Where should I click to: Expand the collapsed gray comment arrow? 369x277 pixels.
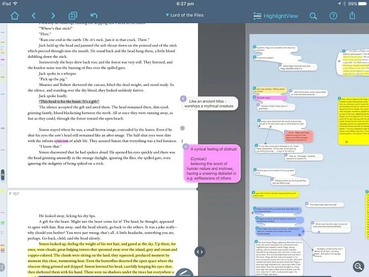182,128
